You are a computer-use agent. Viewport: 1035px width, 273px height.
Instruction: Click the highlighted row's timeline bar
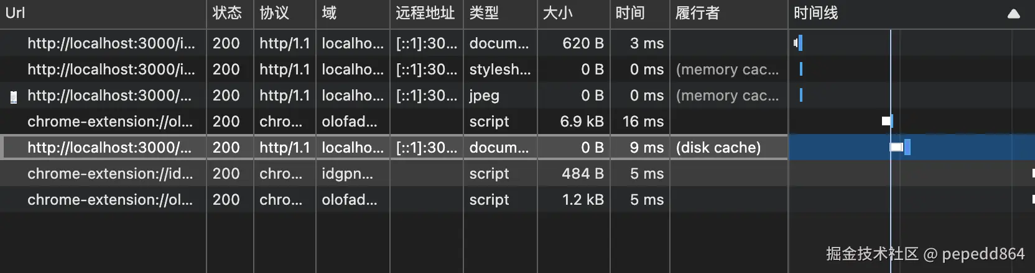pyautogui.click(x=899, y=148)
